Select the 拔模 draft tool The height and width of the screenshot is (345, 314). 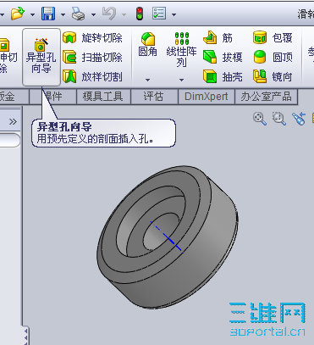(223, 57)
